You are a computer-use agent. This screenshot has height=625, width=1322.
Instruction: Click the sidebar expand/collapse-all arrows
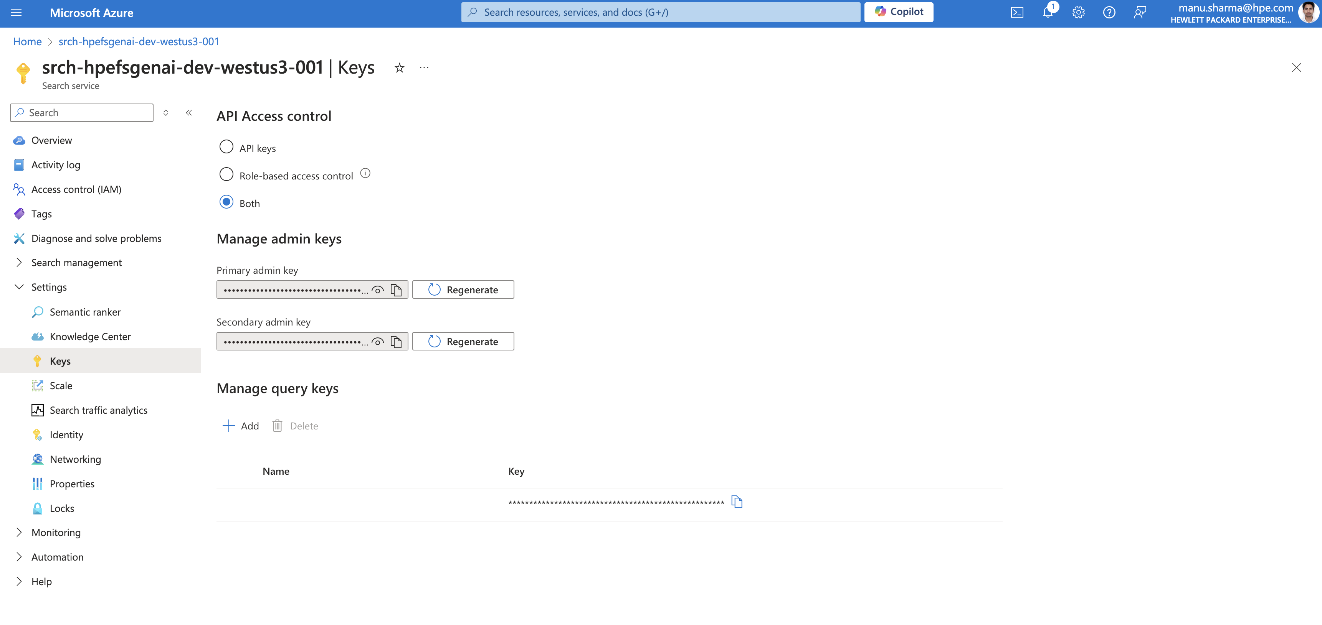click(166, 112)
